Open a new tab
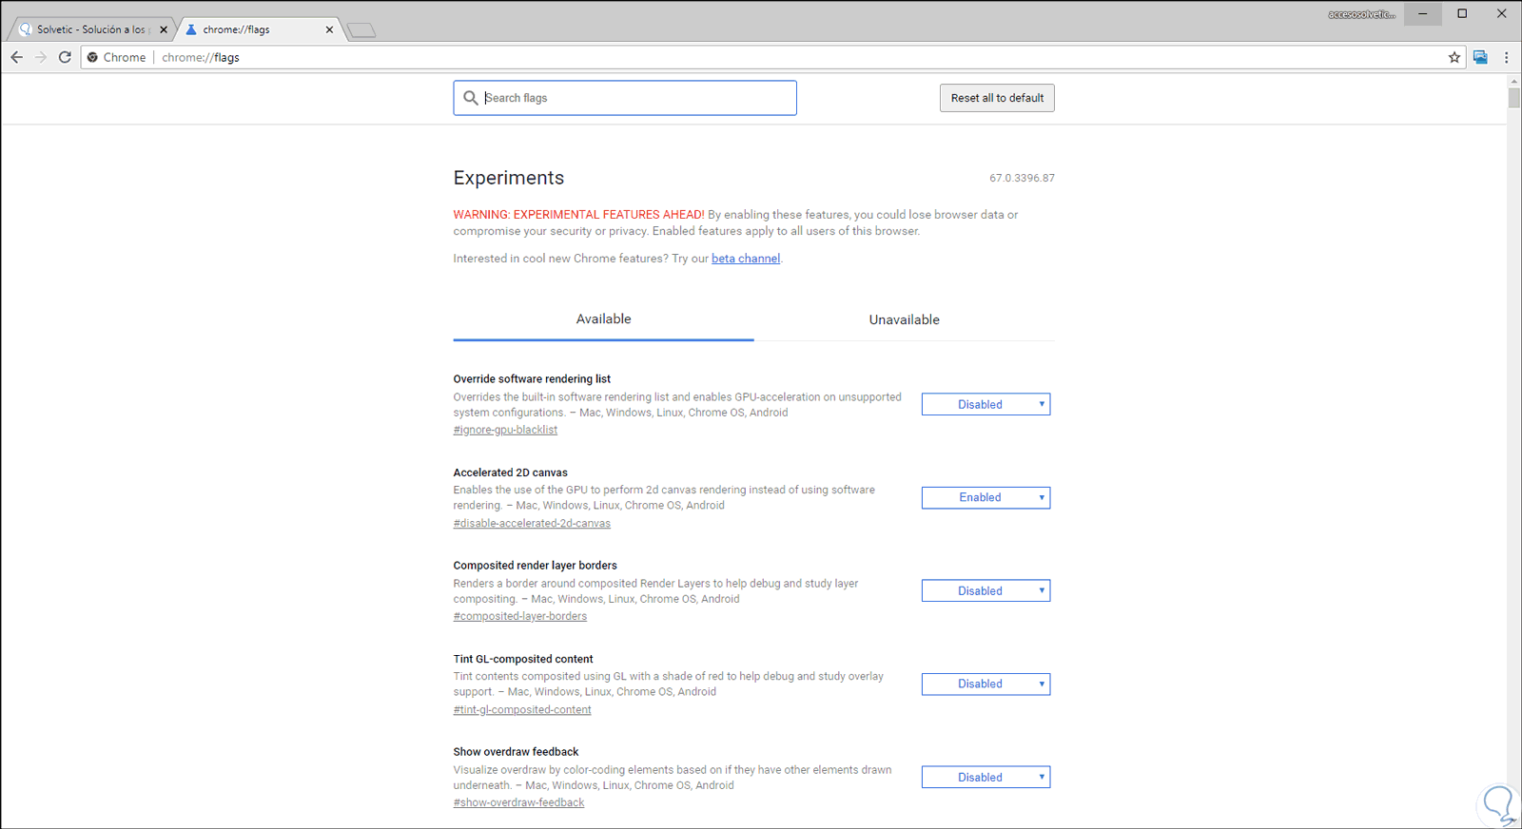The width and height of the screenshot is (1522, 829). coord(361,30)
